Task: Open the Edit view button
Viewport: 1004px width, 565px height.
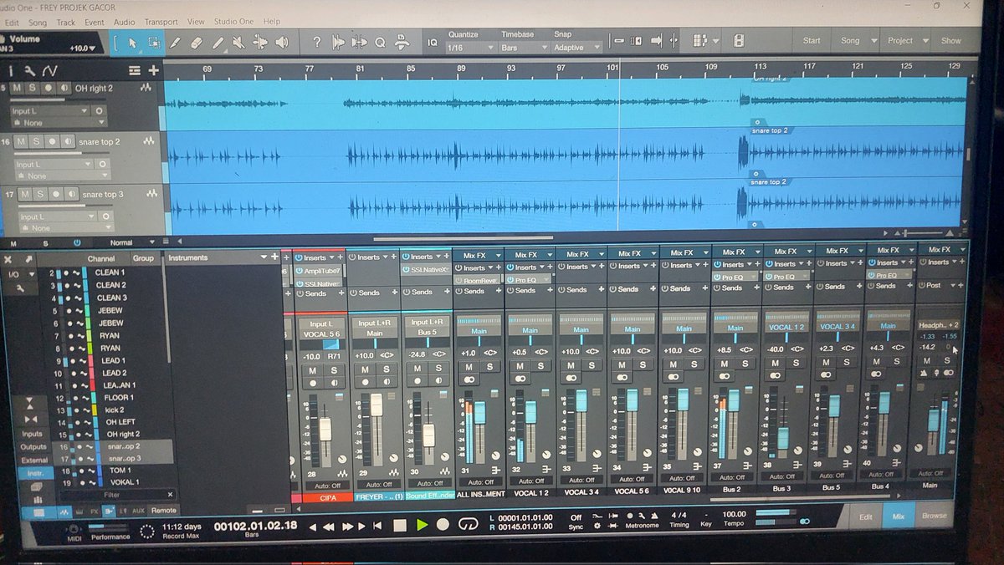Action: point(865,517)
